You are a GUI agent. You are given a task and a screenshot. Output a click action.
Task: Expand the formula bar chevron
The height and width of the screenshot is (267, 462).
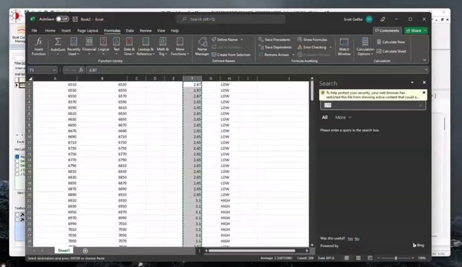click(426, 70)
